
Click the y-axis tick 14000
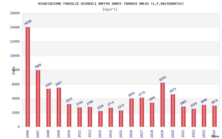pyautogui.click(x=15, y=27)
